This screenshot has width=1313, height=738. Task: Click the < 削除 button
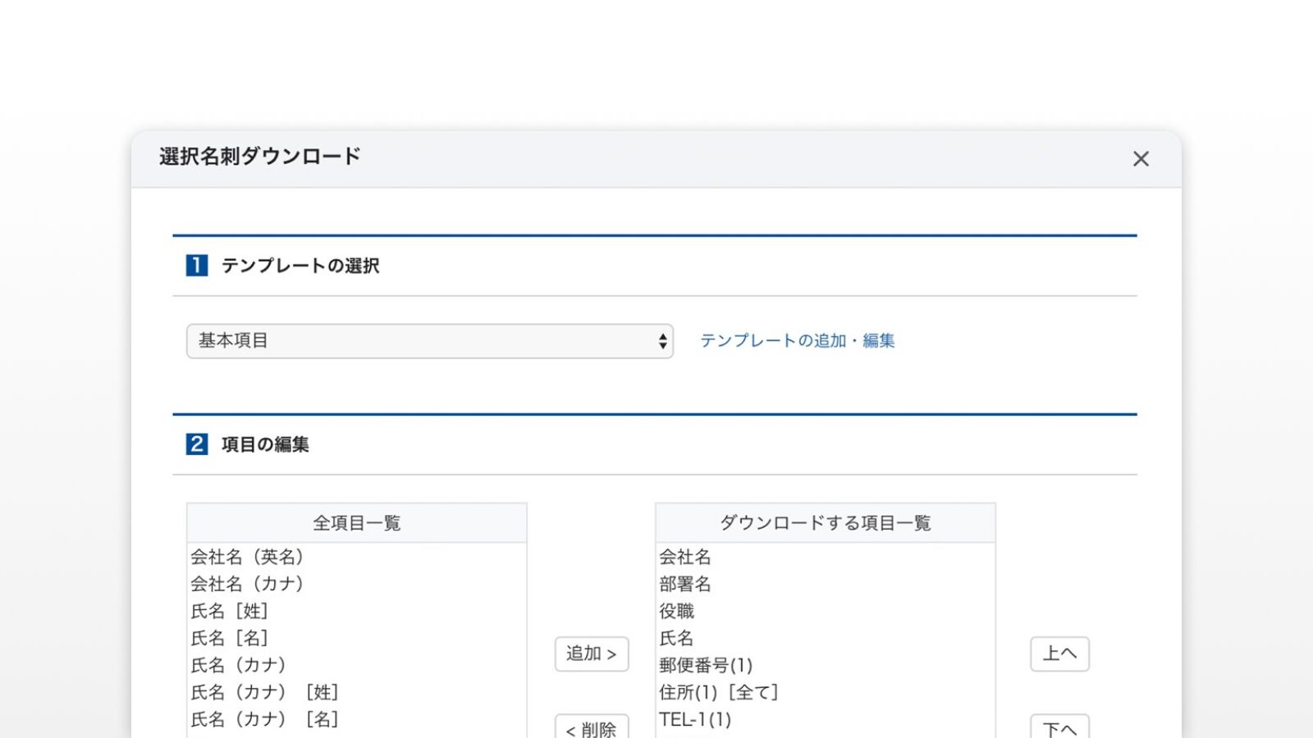click(x=592, y=727)
